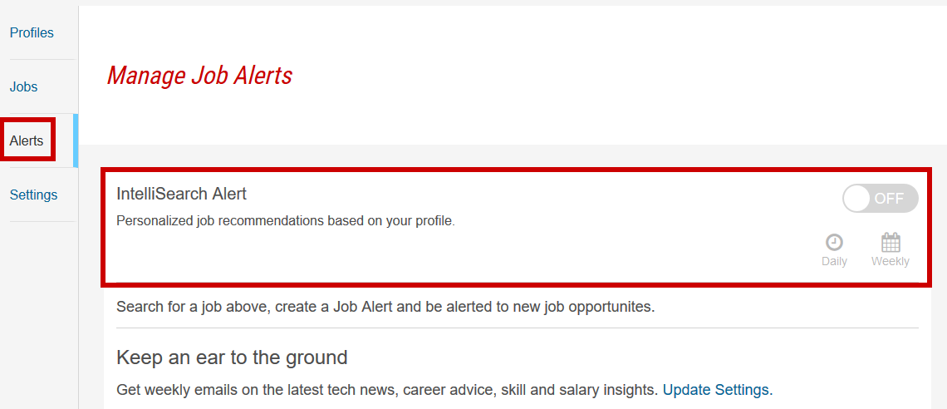Open Settings from the sidebar

coord(34,195)
